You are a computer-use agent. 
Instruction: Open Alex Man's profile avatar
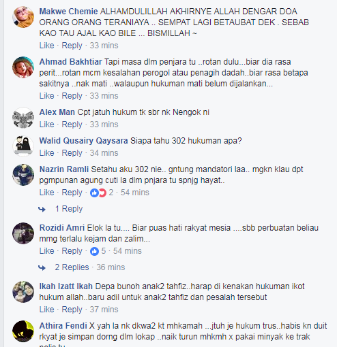(23, 118)
